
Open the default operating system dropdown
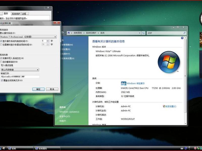[x=28, y=37]
